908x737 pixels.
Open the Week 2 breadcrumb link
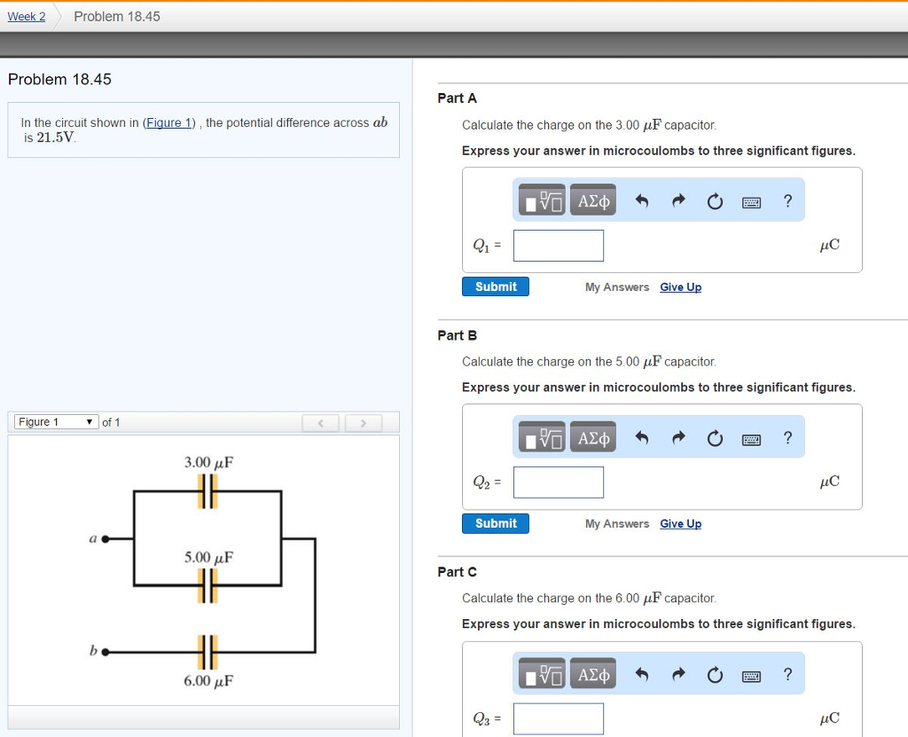click(x=26, y=16)
